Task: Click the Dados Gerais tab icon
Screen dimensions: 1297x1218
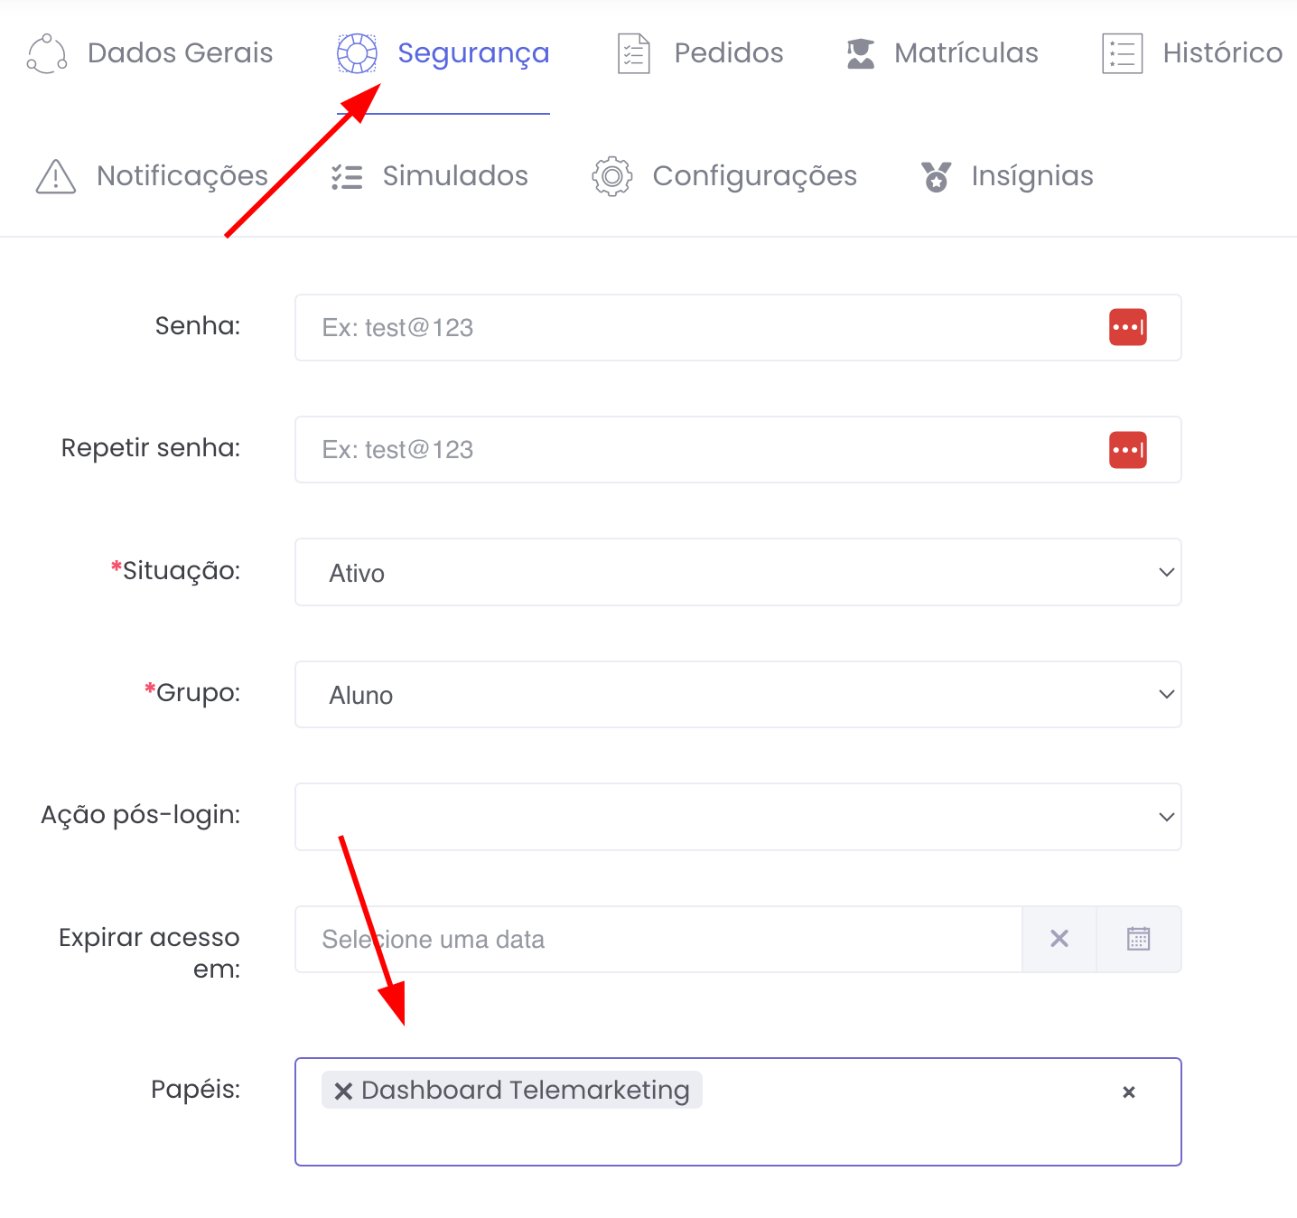Action: click(x=47, y=53)
